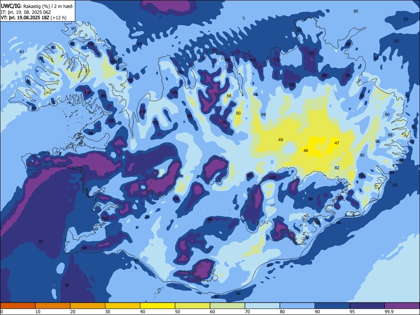Select the medium blue 80–90 legend swatch
The width and height of the screenshot is (420, 315).
click(297, 306)
